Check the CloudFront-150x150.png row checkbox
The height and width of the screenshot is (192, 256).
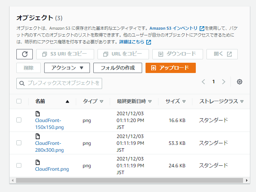[19, 120]
